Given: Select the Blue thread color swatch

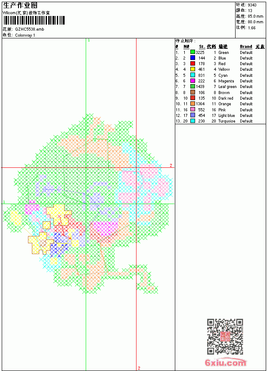Looking at the screenshot, I should 192,58.
